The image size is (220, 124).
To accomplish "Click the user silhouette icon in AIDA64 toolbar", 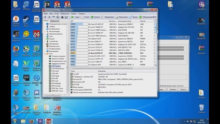I will [x=62, y=17].
